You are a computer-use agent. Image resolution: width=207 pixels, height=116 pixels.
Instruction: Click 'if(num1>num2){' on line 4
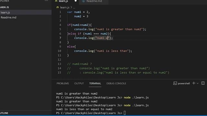(x=79, y=25)
